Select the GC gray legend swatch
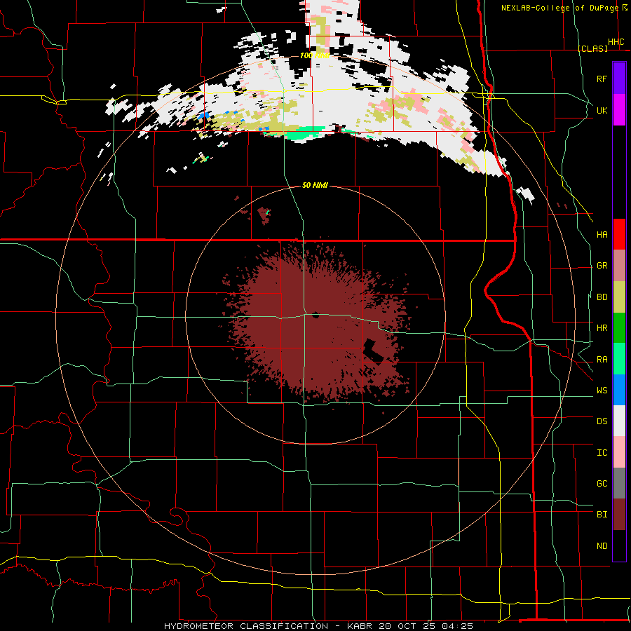Image resolution: width=631 pixels, height=631 pixels. [619, 483]
